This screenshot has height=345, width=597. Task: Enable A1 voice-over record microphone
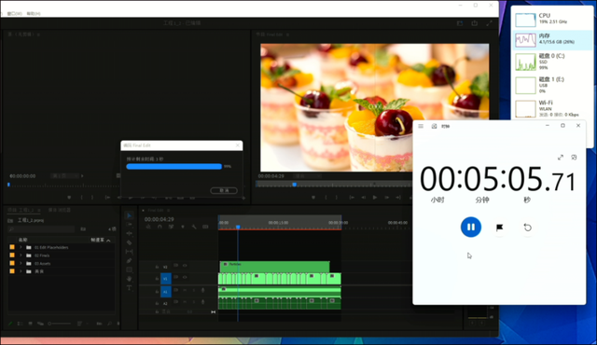click(x=203, y=290)
